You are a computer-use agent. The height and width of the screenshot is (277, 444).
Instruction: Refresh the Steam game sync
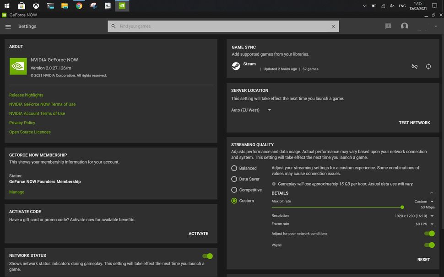[x=428, y=66]
